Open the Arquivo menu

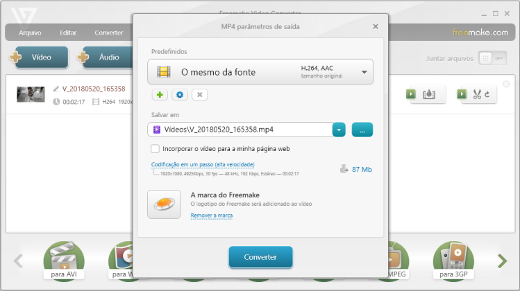pos(30,33)
